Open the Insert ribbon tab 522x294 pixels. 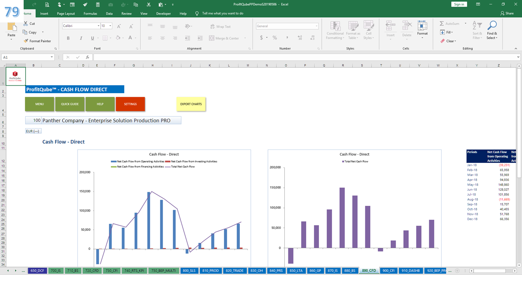[x=44, y=13]
